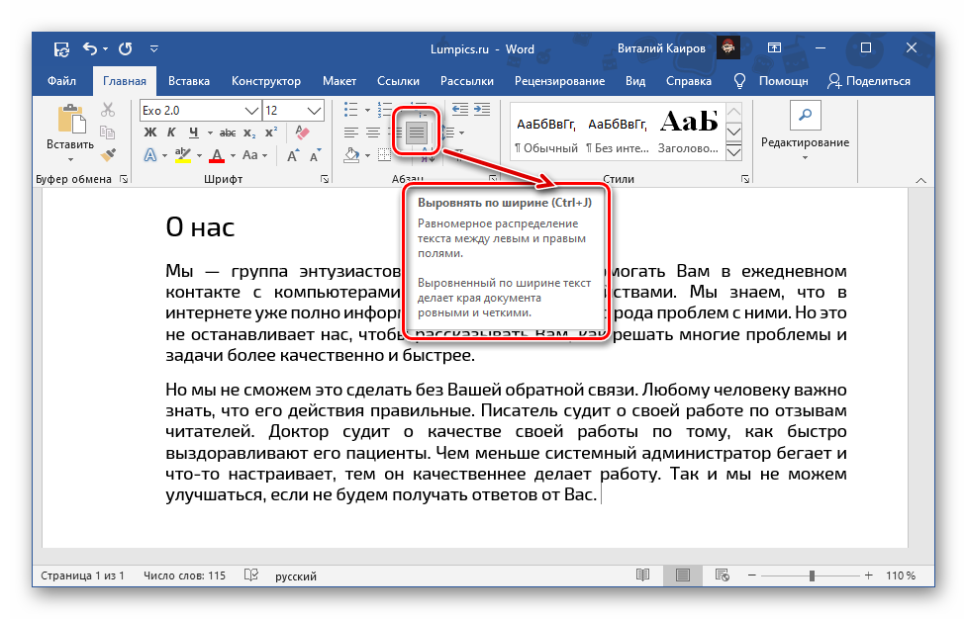Click the Save icon in title bar

[x=62, y=47]
